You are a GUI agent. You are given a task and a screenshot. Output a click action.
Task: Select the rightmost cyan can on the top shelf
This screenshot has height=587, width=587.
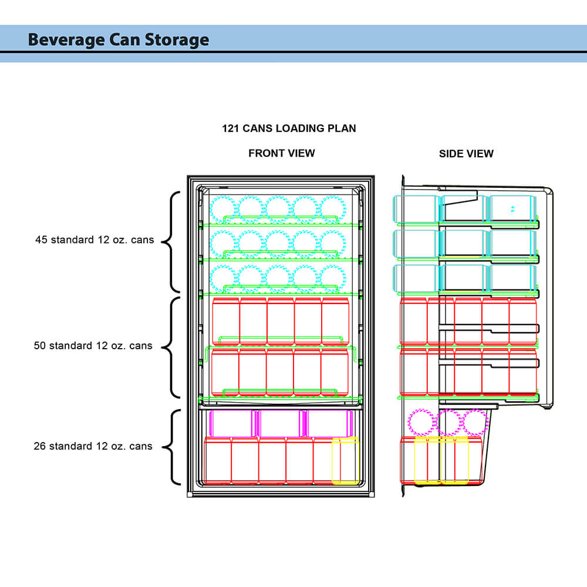[333, 208]
